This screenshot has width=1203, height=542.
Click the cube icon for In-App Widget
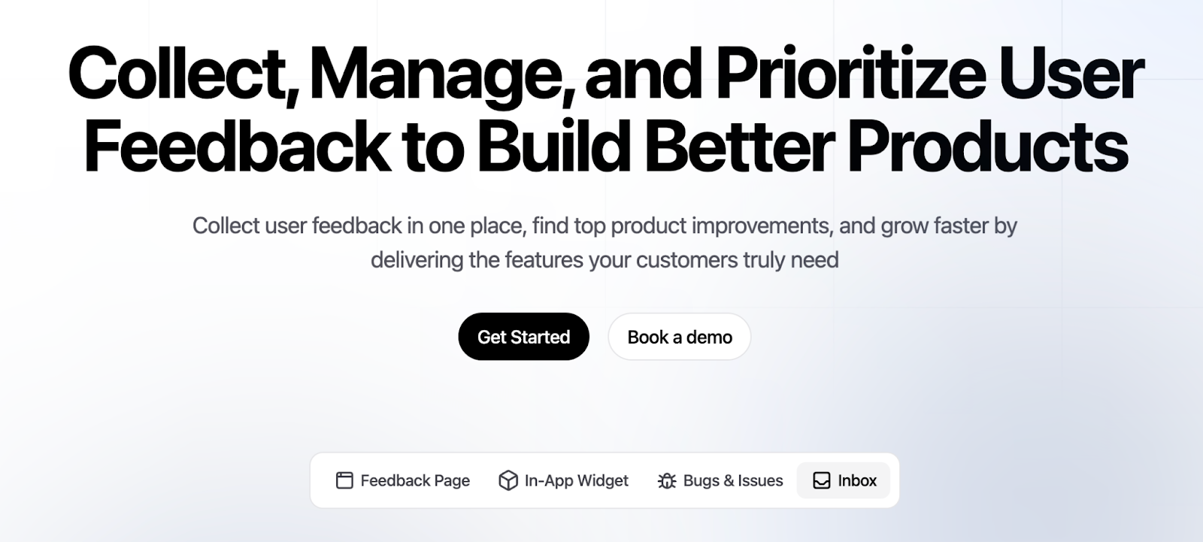point(508,480)
